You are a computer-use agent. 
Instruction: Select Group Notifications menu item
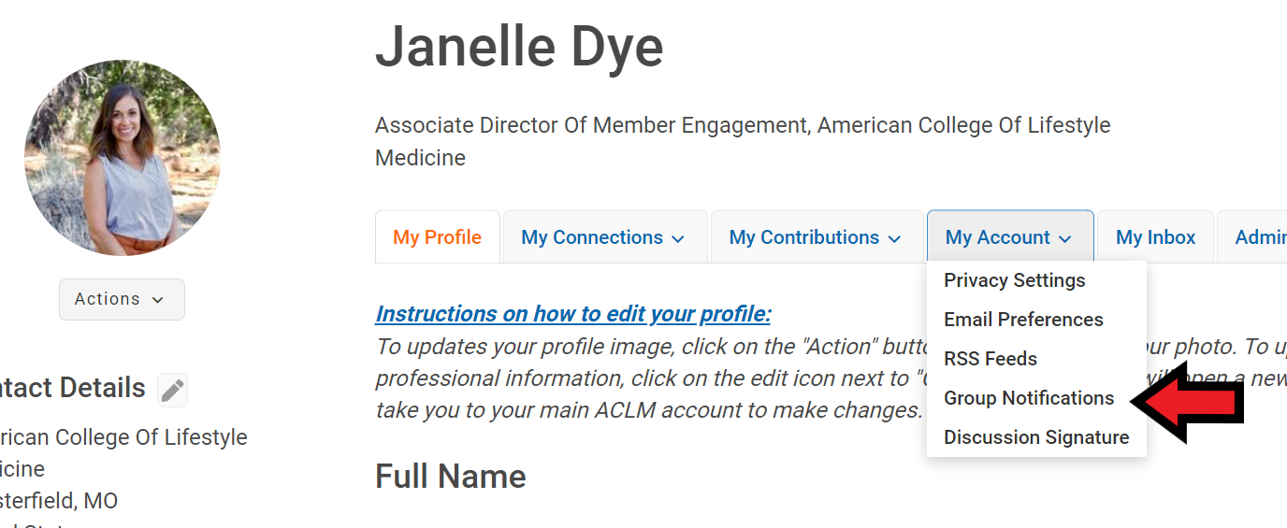tap(1029, 398)
